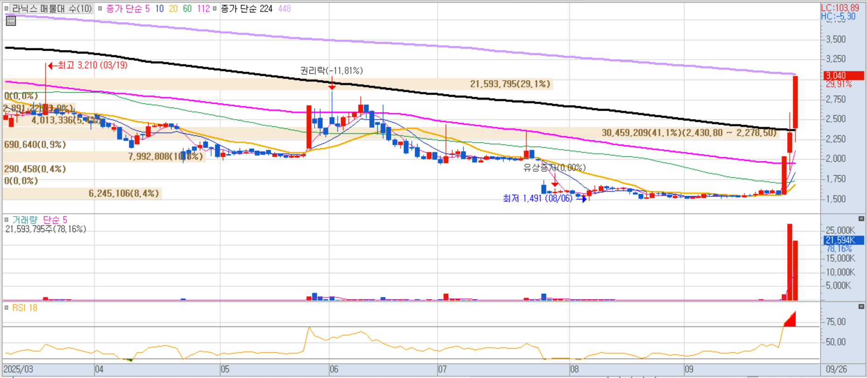
Task: Click the 290,458(0.4%) profile label
Action: tap(35, 169)
